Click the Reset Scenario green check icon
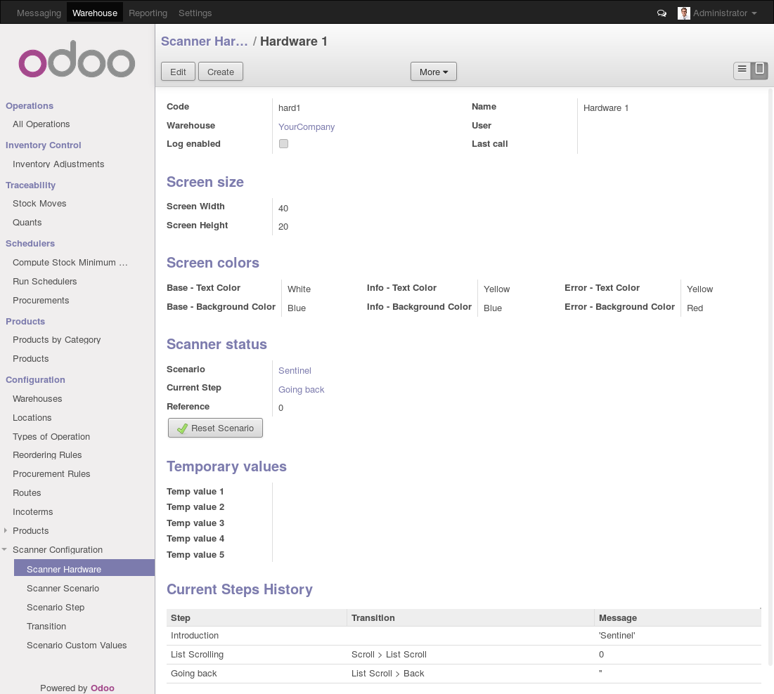 [x=182, y=428]
